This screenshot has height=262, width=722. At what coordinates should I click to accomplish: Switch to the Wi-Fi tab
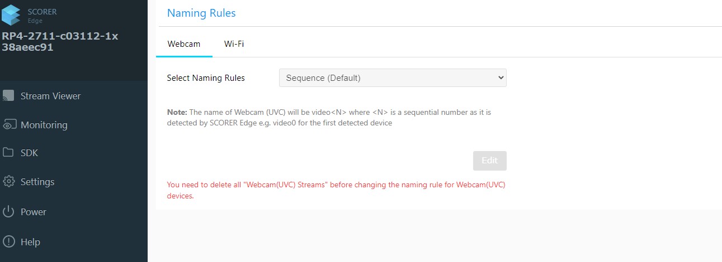[234, 44]
